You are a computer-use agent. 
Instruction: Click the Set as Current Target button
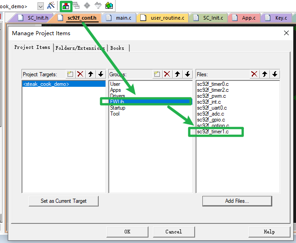(63, 201)
